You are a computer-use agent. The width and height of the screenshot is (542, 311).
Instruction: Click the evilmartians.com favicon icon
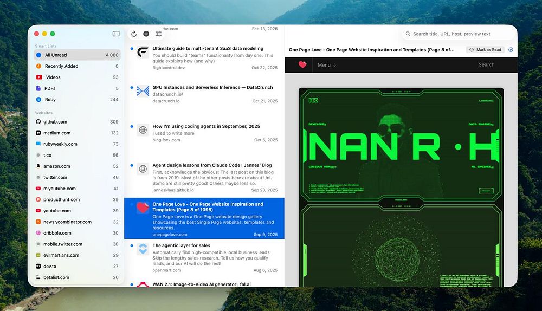[38, 255]
